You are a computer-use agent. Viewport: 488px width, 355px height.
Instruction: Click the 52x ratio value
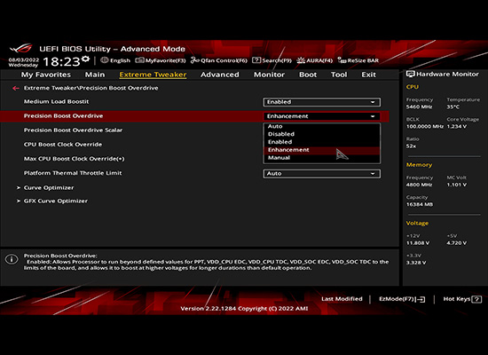pos(411,146)
